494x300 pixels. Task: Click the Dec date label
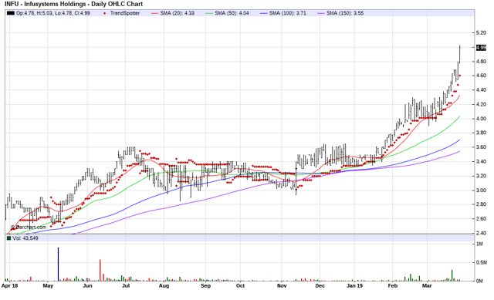coord(320,286)
